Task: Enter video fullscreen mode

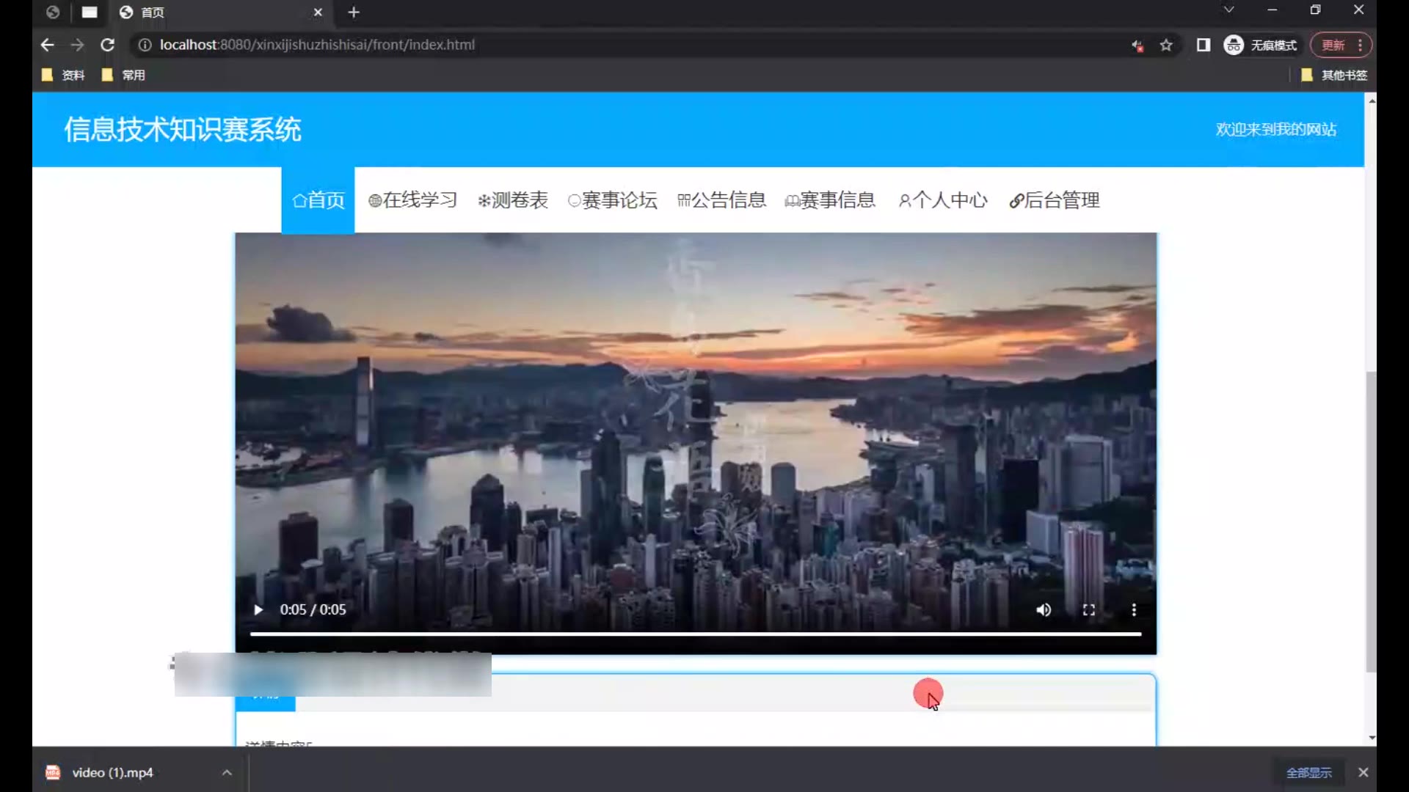Action: [1088, 610]
